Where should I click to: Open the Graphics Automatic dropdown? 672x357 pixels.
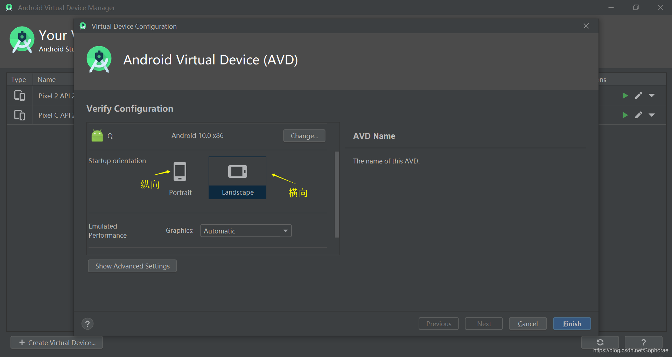(246, 231)
